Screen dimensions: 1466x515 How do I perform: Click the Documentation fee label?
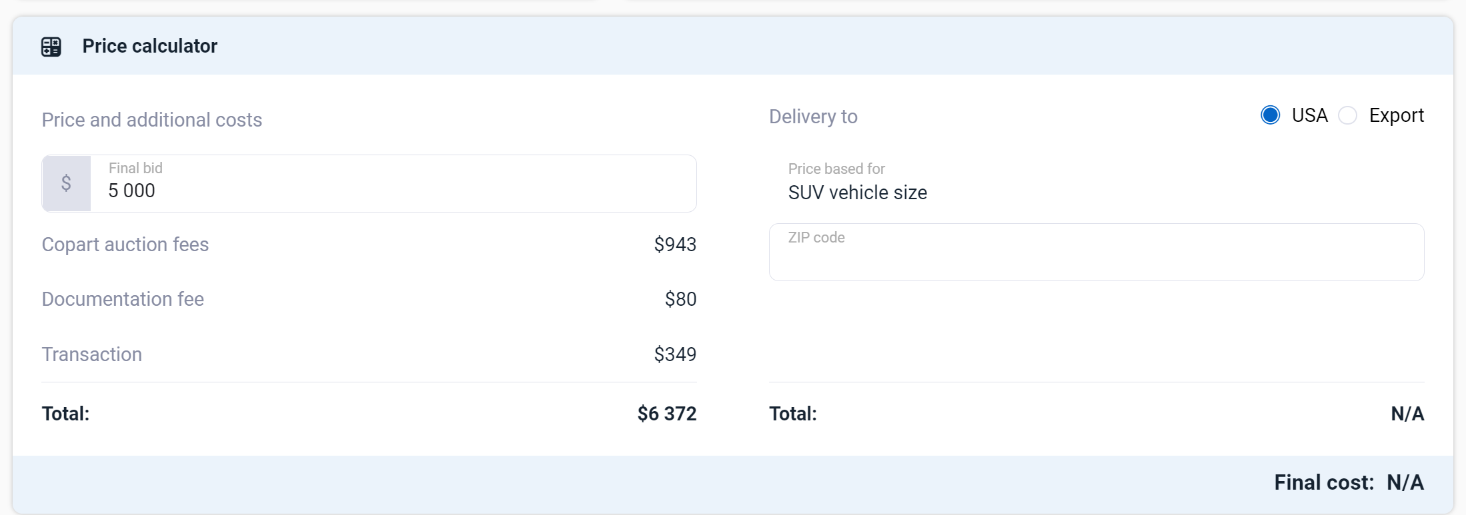[x=123, y=299]
